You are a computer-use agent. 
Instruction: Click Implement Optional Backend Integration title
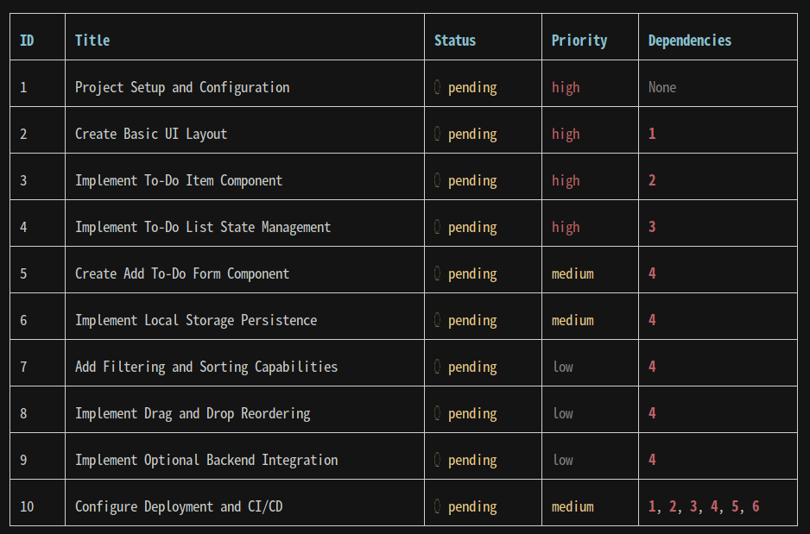[x=206, y=460]
